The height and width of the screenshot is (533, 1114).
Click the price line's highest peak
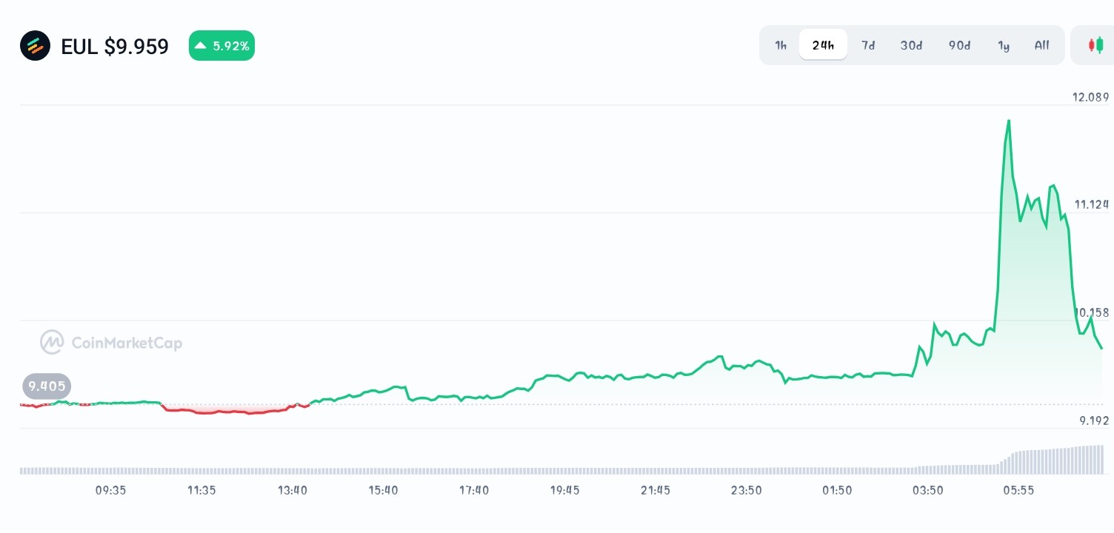coord(1009,121)
